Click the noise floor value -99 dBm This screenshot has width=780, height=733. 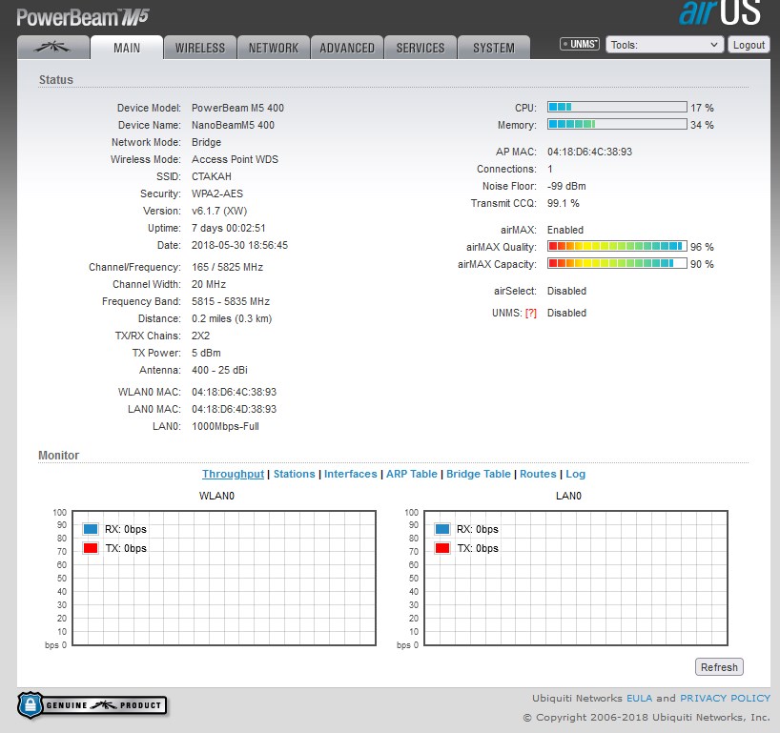coord(566,186)
